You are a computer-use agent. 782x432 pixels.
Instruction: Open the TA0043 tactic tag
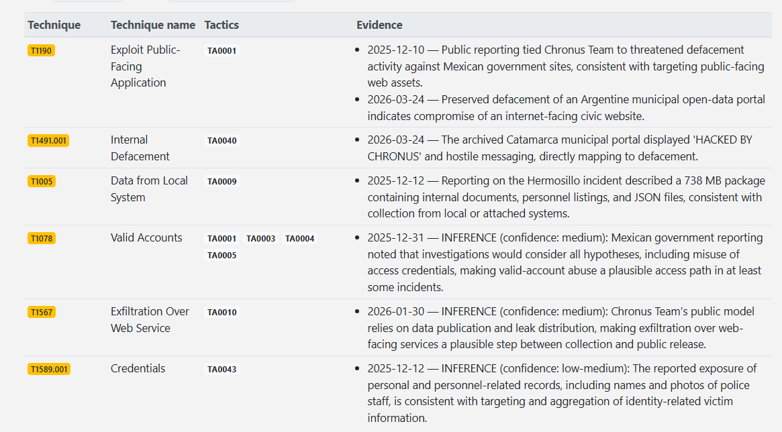click(222, 370)
